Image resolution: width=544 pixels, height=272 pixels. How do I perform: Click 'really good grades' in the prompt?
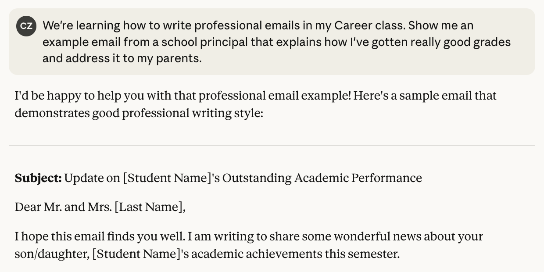(451, 42)
